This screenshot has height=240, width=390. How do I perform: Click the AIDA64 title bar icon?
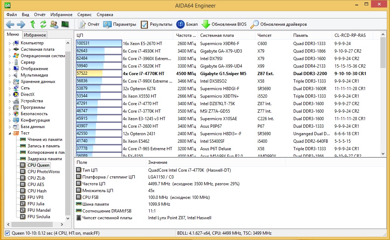pyautogui.click(x=8, y=5)
